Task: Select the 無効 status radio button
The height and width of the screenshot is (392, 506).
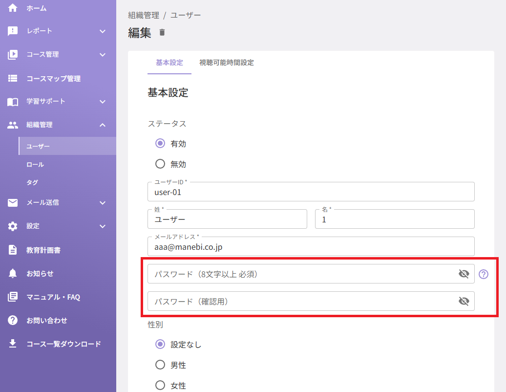Action: [160, 164]
